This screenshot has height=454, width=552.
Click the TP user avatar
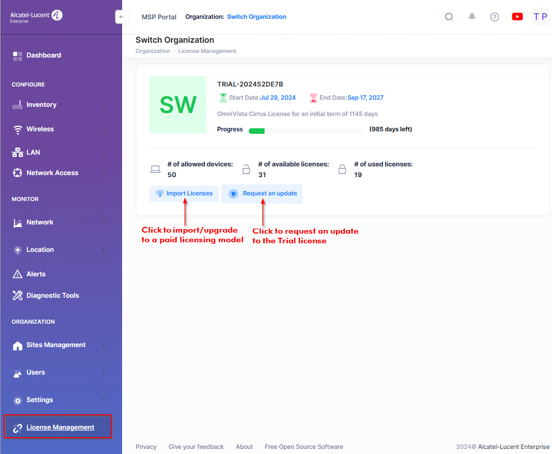pos(540,17)
